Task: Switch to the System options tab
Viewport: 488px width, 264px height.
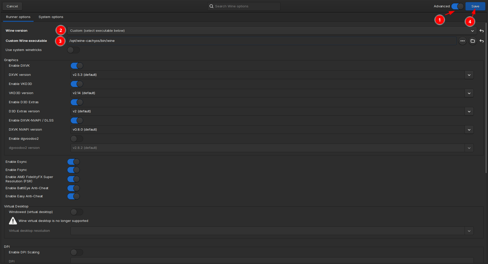Action: click(x=51, y=17)
